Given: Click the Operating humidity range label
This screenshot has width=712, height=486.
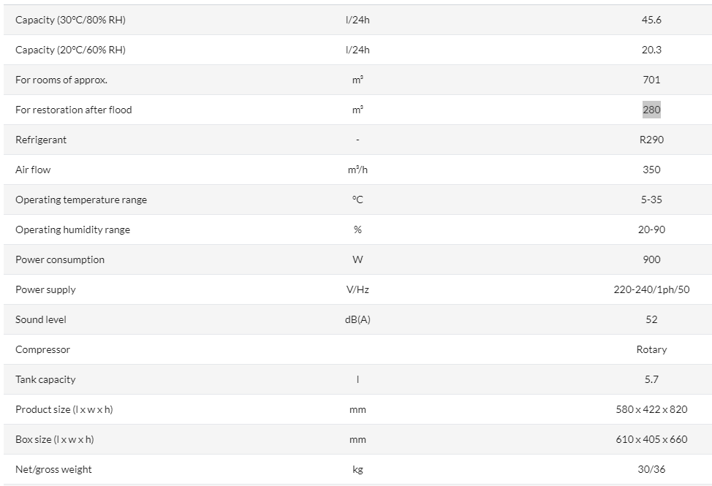Looking at the screenshot, I should click(72, 229).
